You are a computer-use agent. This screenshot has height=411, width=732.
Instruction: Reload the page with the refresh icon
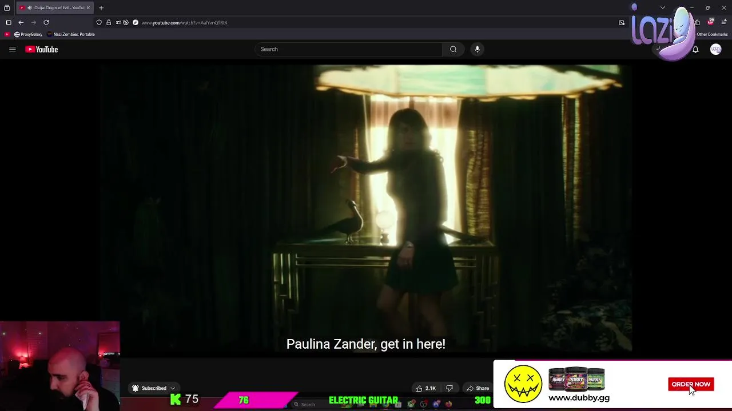46,22
